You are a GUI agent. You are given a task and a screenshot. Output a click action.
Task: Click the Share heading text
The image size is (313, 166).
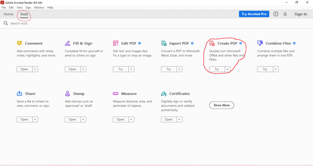pos(30,93)
